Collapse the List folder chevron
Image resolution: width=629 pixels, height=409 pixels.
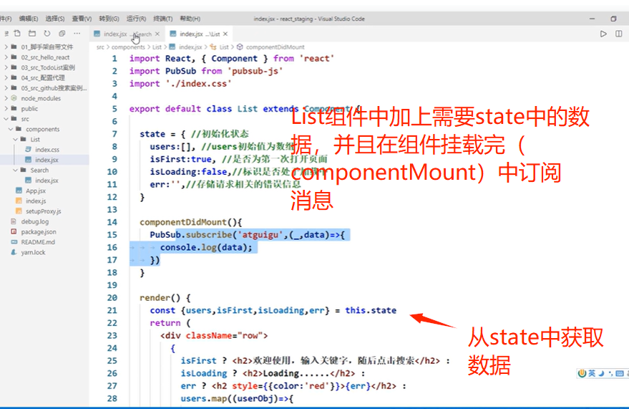[16, 139]
